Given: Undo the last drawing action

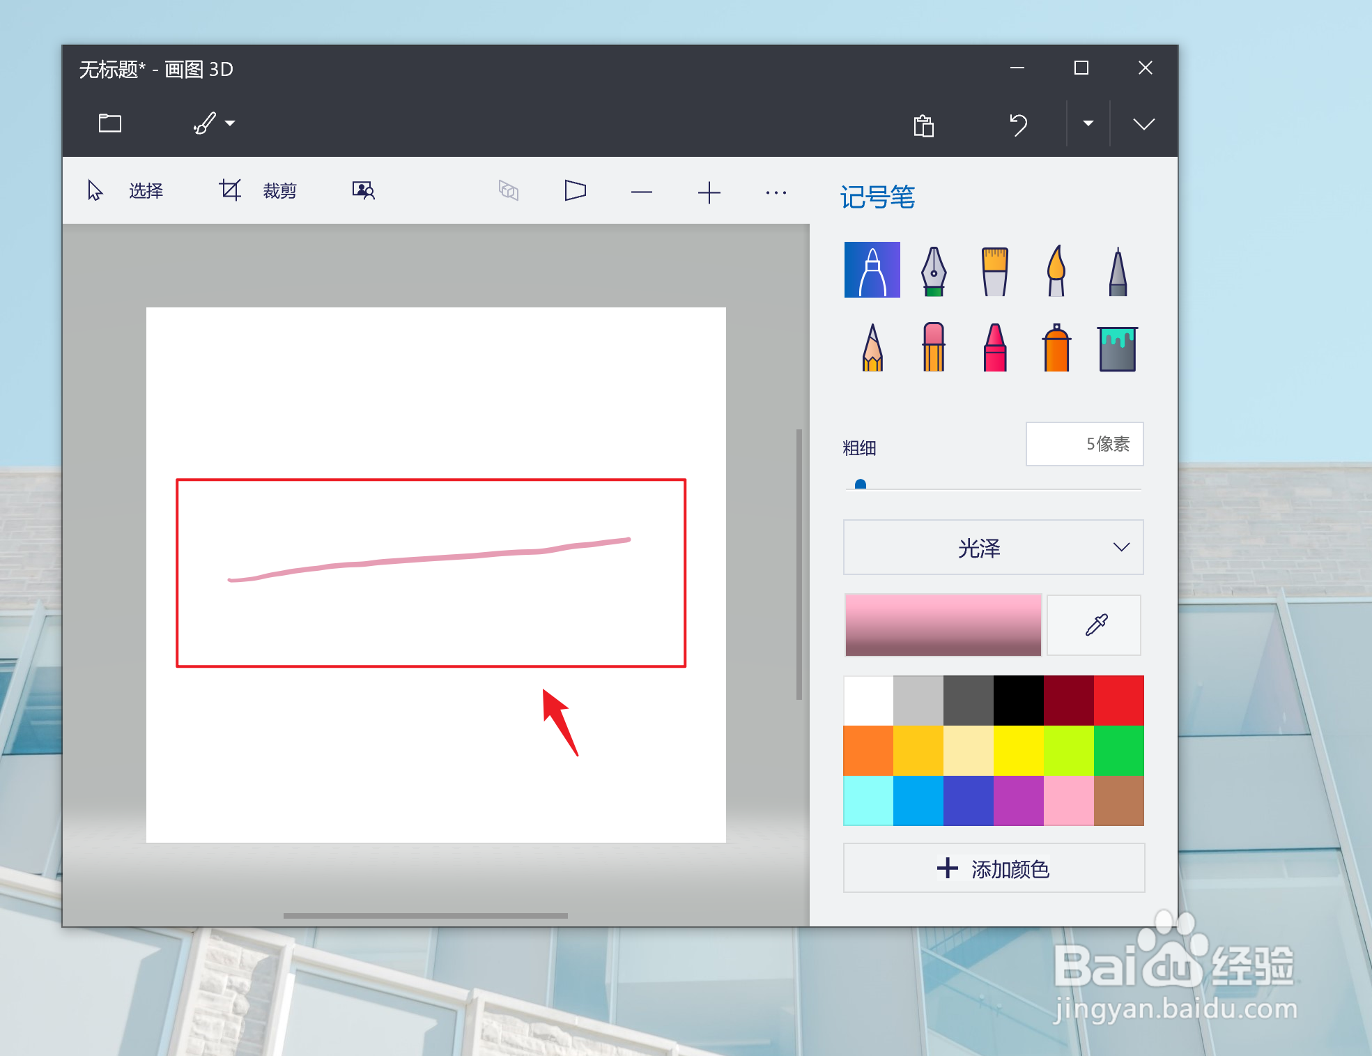Looking at the screenshot, I should click(1017, 125).
